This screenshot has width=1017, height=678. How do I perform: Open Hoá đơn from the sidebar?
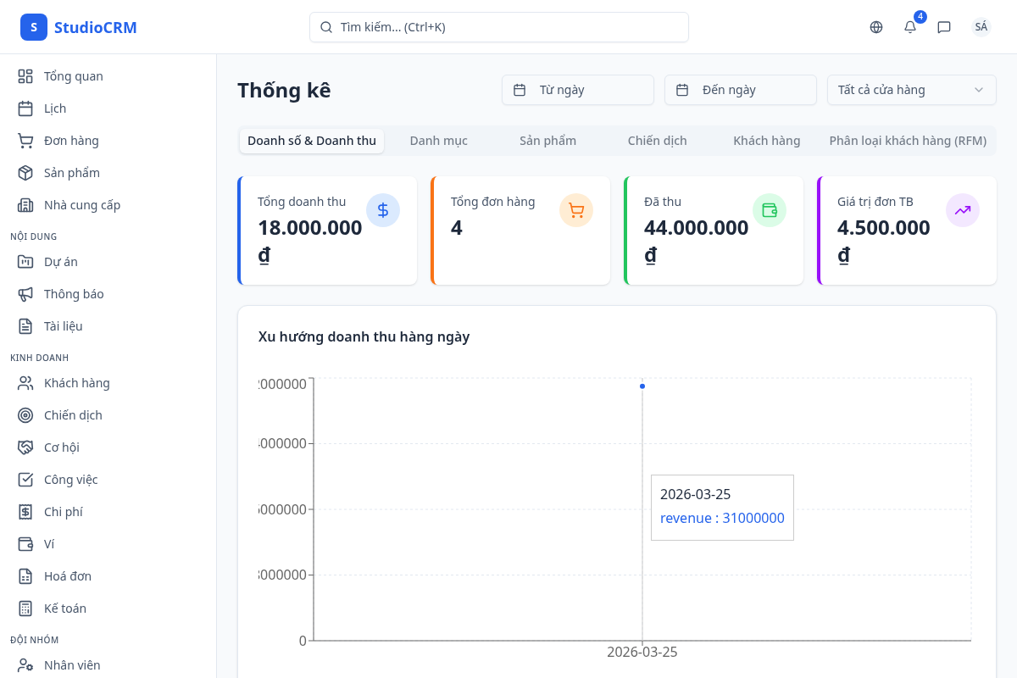click(68, 576)
